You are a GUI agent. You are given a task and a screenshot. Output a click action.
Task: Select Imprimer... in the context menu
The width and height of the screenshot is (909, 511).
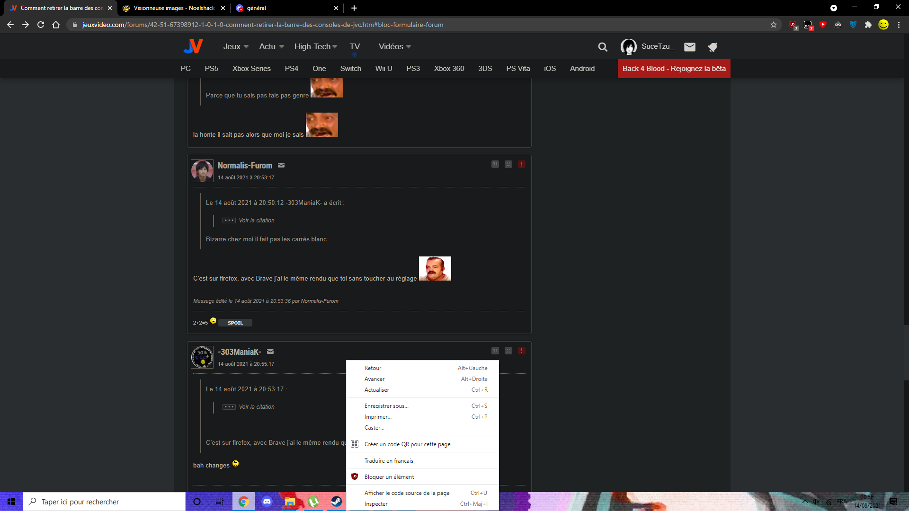tap(422, 417)
